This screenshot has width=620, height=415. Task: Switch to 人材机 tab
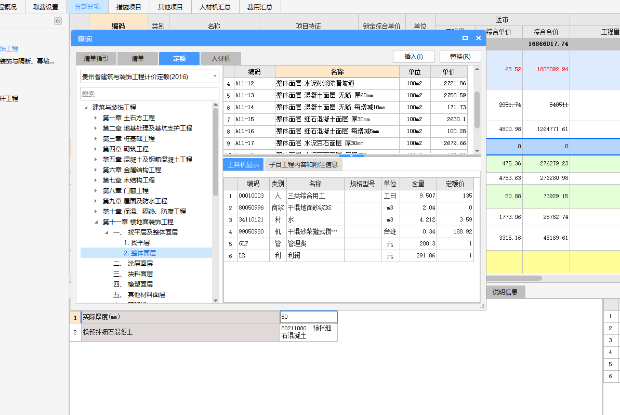(221, 59)
